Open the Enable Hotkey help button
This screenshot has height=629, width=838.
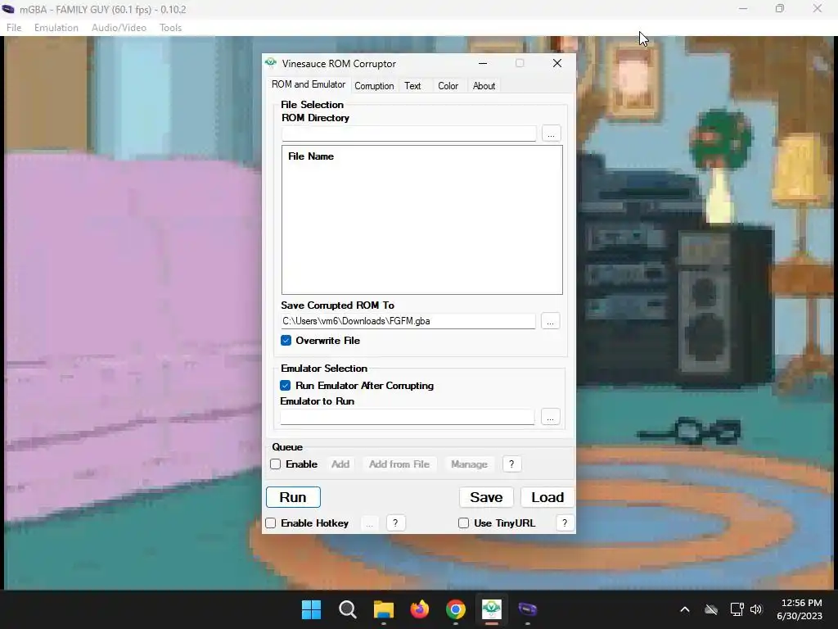pos(395,523)
